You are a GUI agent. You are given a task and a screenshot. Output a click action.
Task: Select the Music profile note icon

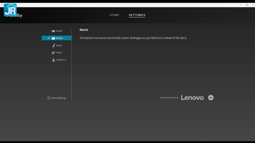(x=54, y=46)
